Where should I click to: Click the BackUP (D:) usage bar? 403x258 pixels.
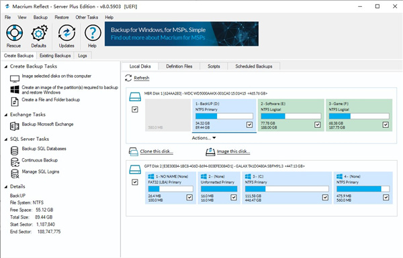click(224, 116)
